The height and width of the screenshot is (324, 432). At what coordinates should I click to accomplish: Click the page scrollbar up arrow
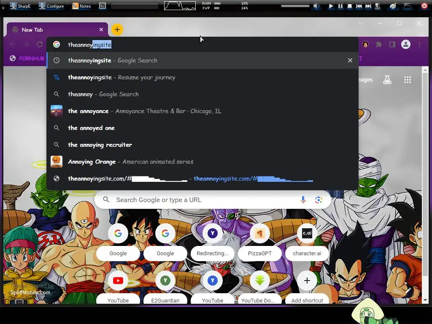click(x=425, y=69)
